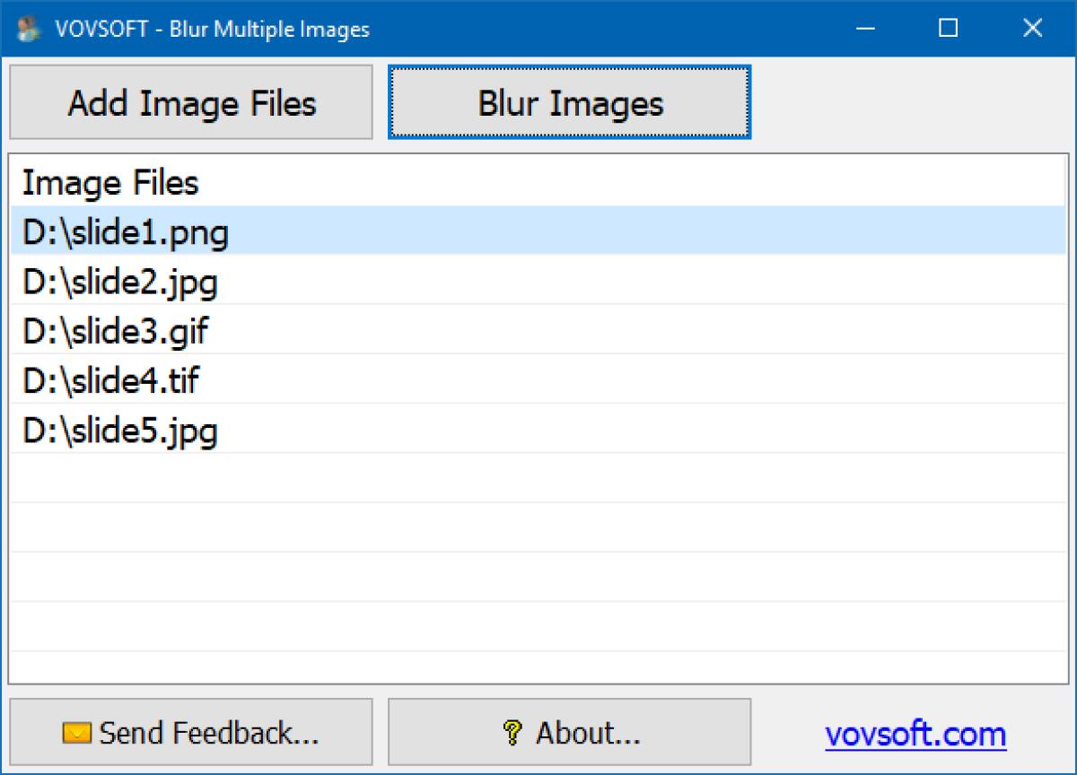The width and height of the screenshot is (1077, 775).
Task: Click the yellow question mark About icon
Action: coord(513,734)
